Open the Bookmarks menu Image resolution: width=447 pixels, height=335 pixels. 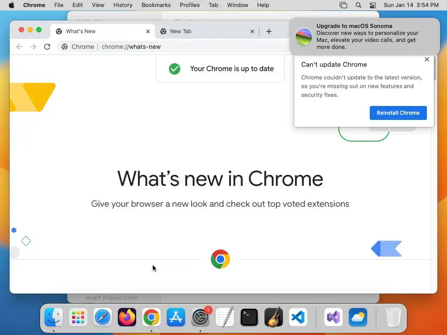click(156, 5)
